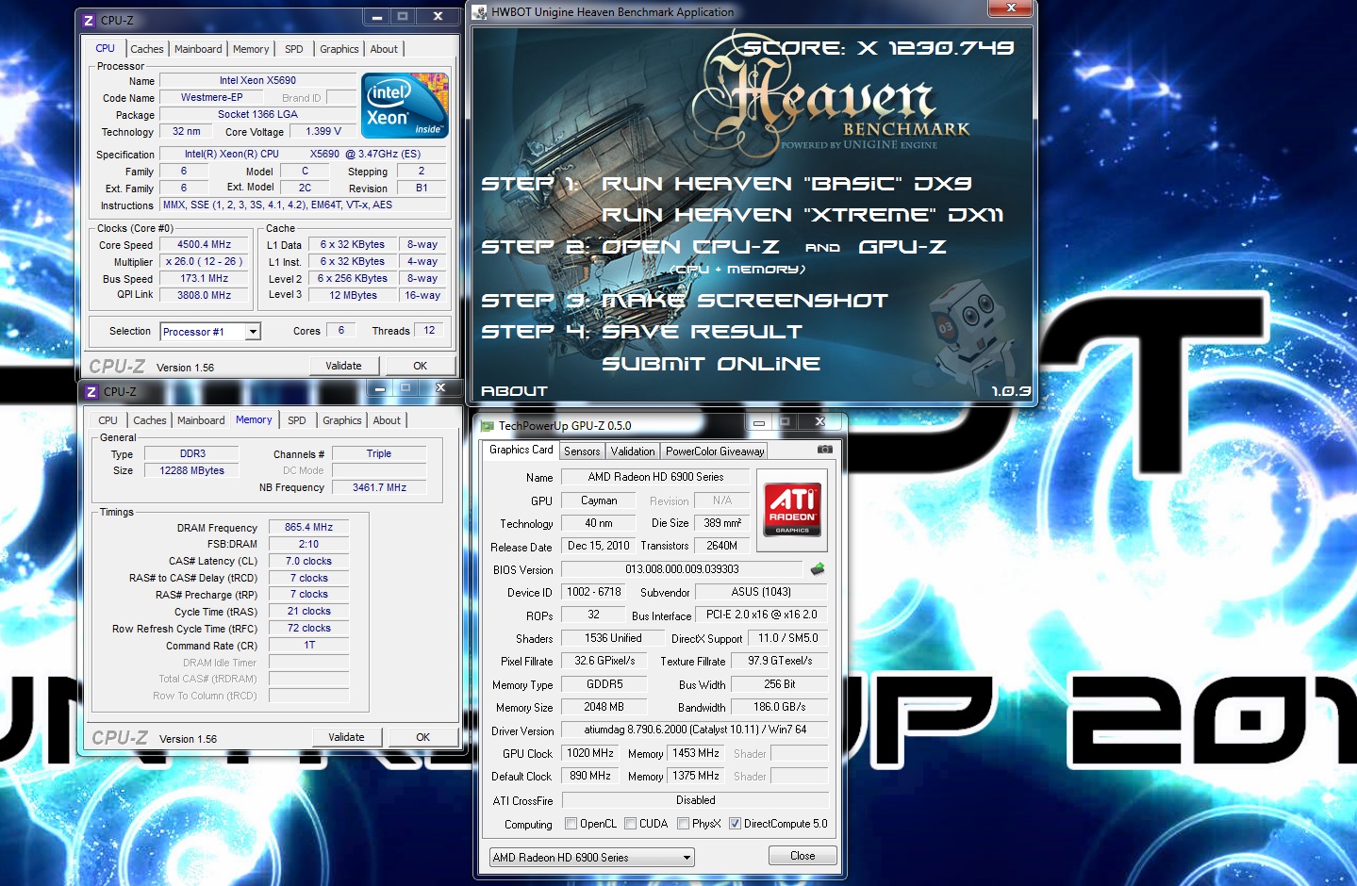Click the title bar icon of the CPU-Z window showing Processor info
The width and height of the screenshot is (1357, 886).
click(89, 20)
